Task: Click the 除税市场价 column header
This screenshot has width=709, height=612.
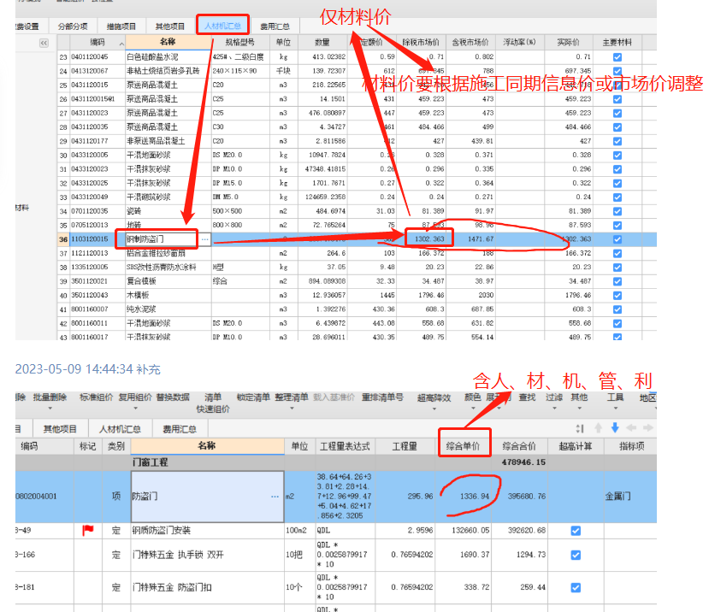Action: [421, 42]
